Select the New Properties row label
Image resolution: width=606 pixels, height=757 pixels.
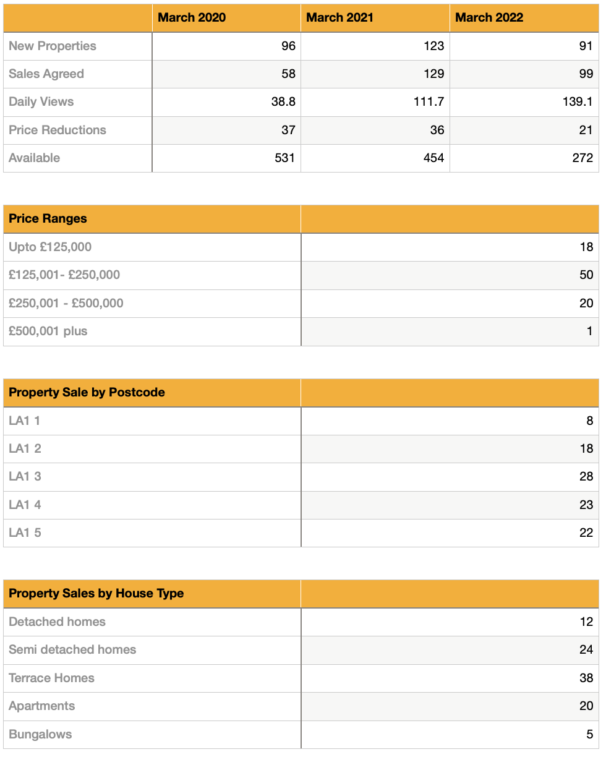coord(53,46)
